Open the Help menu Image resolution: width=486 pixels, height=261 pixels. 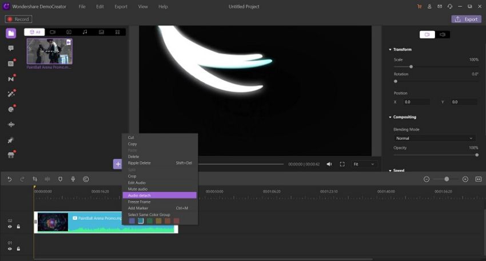[x=163, y=6]
